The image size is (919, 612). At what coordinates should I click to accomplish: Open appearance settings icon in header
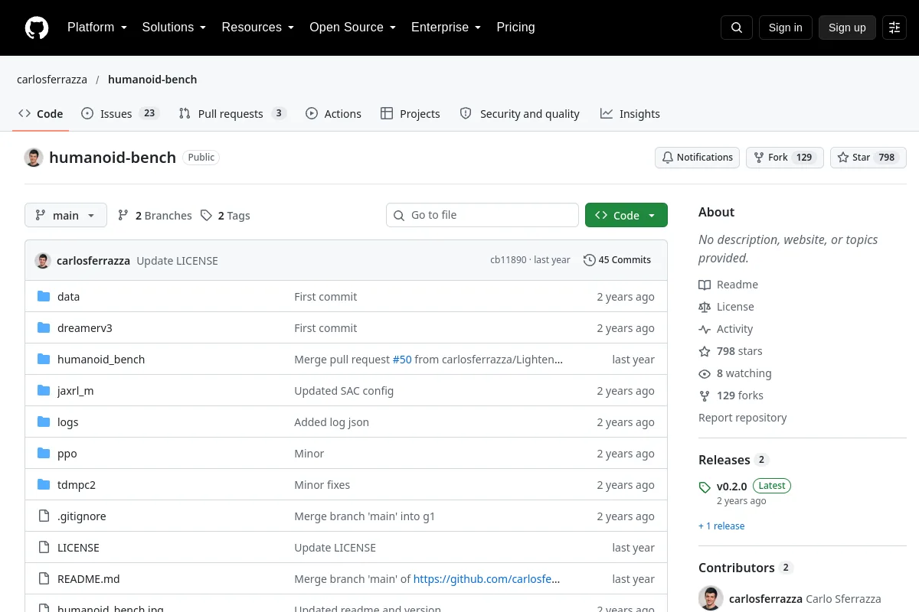pyautogui.click(x=894, y=28)
